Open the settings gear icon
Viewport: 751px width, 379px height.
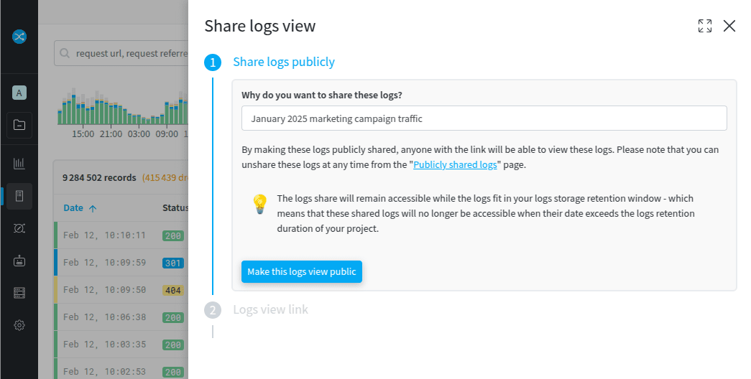[19, 325]
